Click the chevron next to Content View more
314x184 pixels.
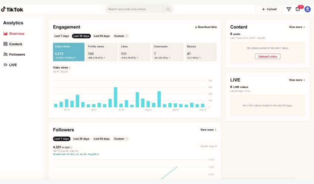coord(304,27)
